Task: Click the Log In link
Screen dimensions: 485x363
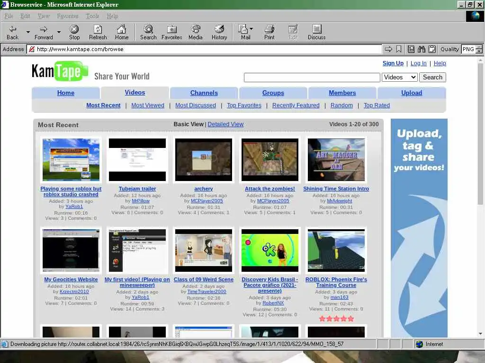Action: [419, 63]
